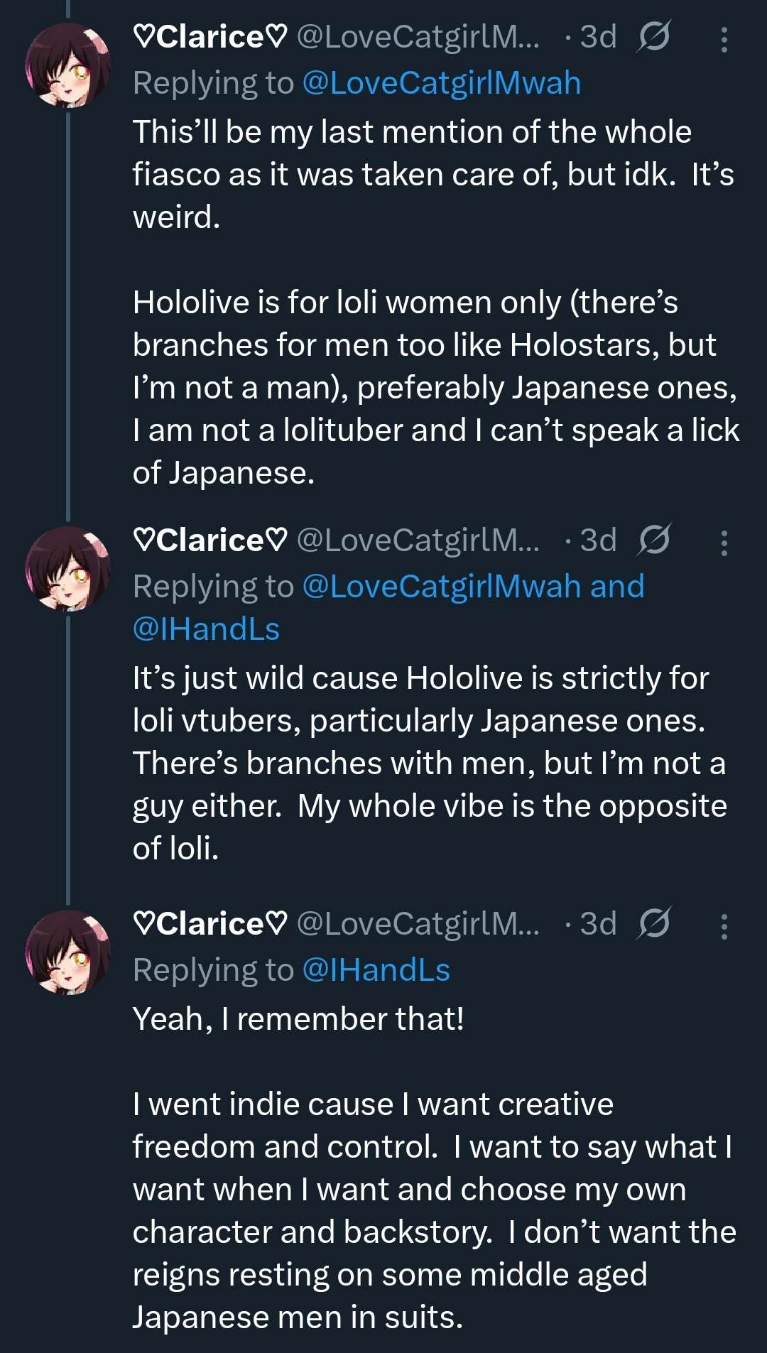Viewport: 767px width, 1353px height.
Task: Tap the 3d timestamp on the "It's just wild" tweet
Action: point(597,541)
